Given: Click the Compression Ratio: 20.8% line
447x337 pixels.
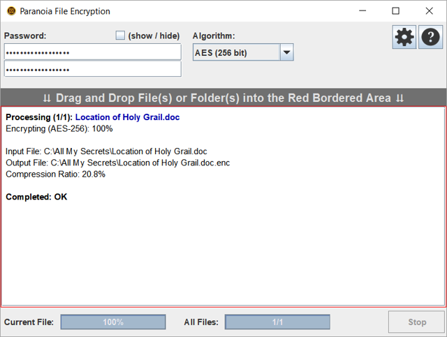Looking at the screenshot, I should pyautogui.click(x=56, y=174).
